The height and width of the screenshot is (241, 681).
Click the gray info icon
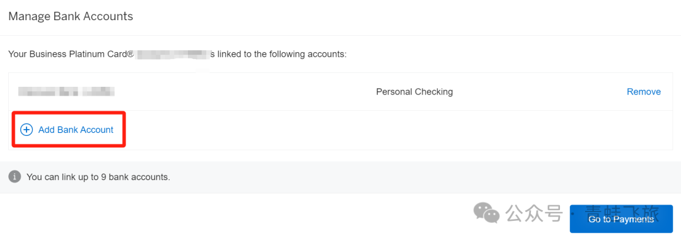pos(15,177)
